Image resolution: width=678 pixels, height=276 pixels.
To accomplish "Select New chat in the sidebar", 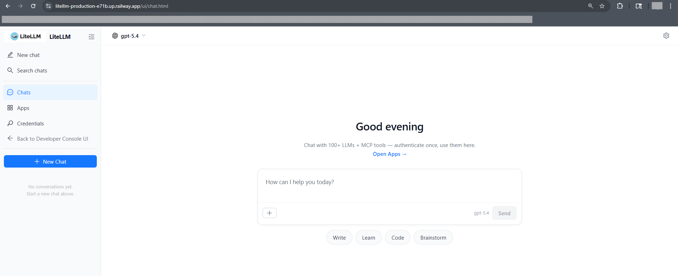I will click(x=51, y=55).
